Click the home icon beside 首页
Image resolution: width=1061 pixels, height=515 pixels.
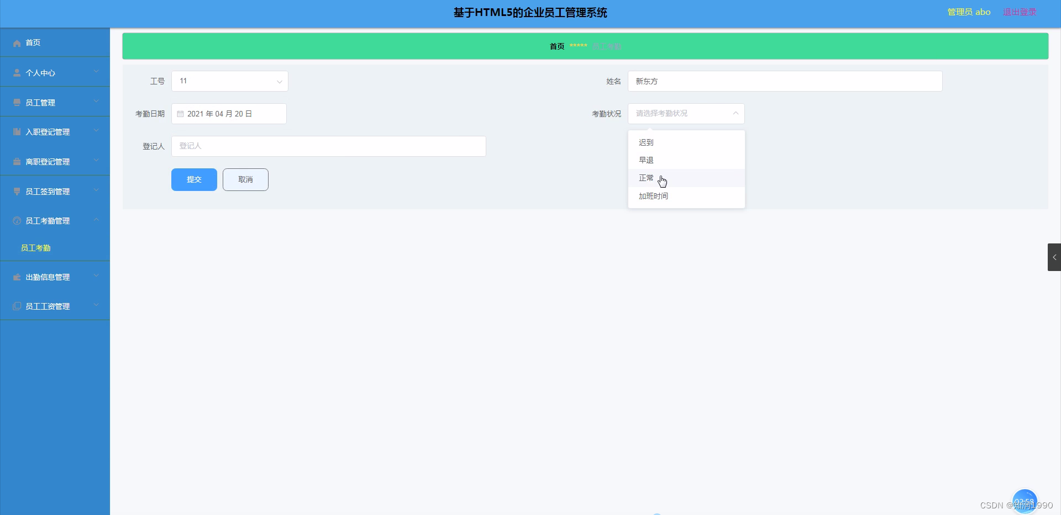click(x=17, y=43)
